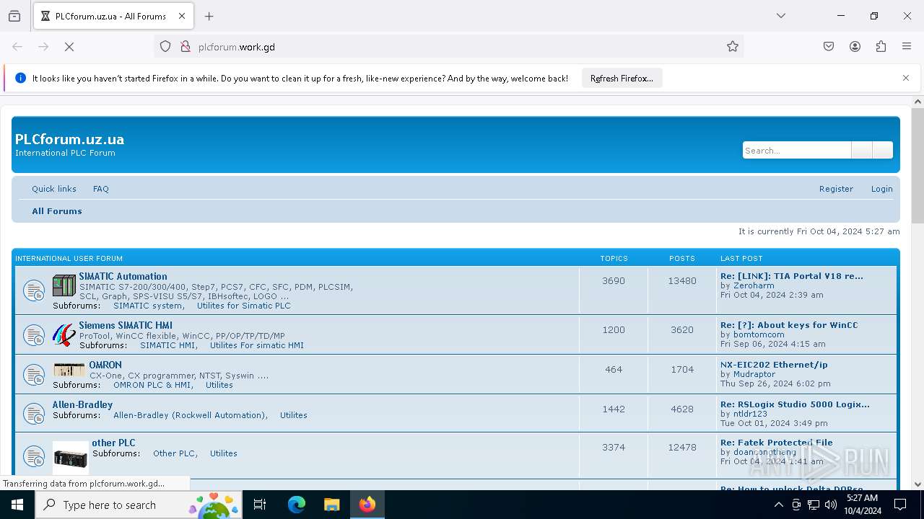Click the search submit button
The width and height of the screenshot is (924, 519).
coord(861,150)
